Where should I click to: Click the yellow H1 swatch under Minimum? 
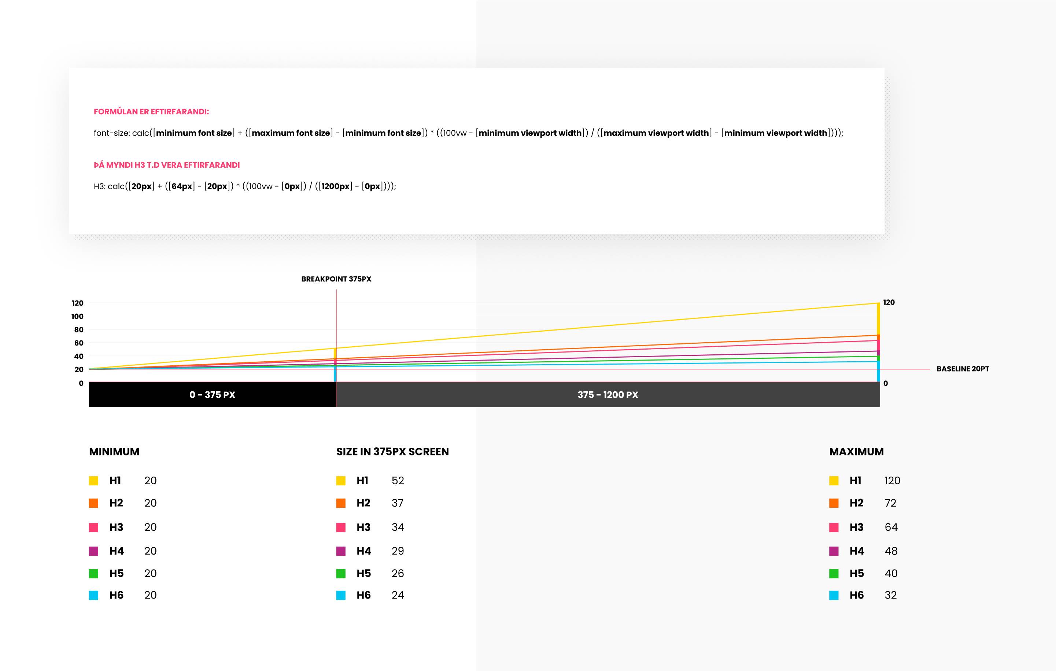pyautogui.click(x=93, y=481)
